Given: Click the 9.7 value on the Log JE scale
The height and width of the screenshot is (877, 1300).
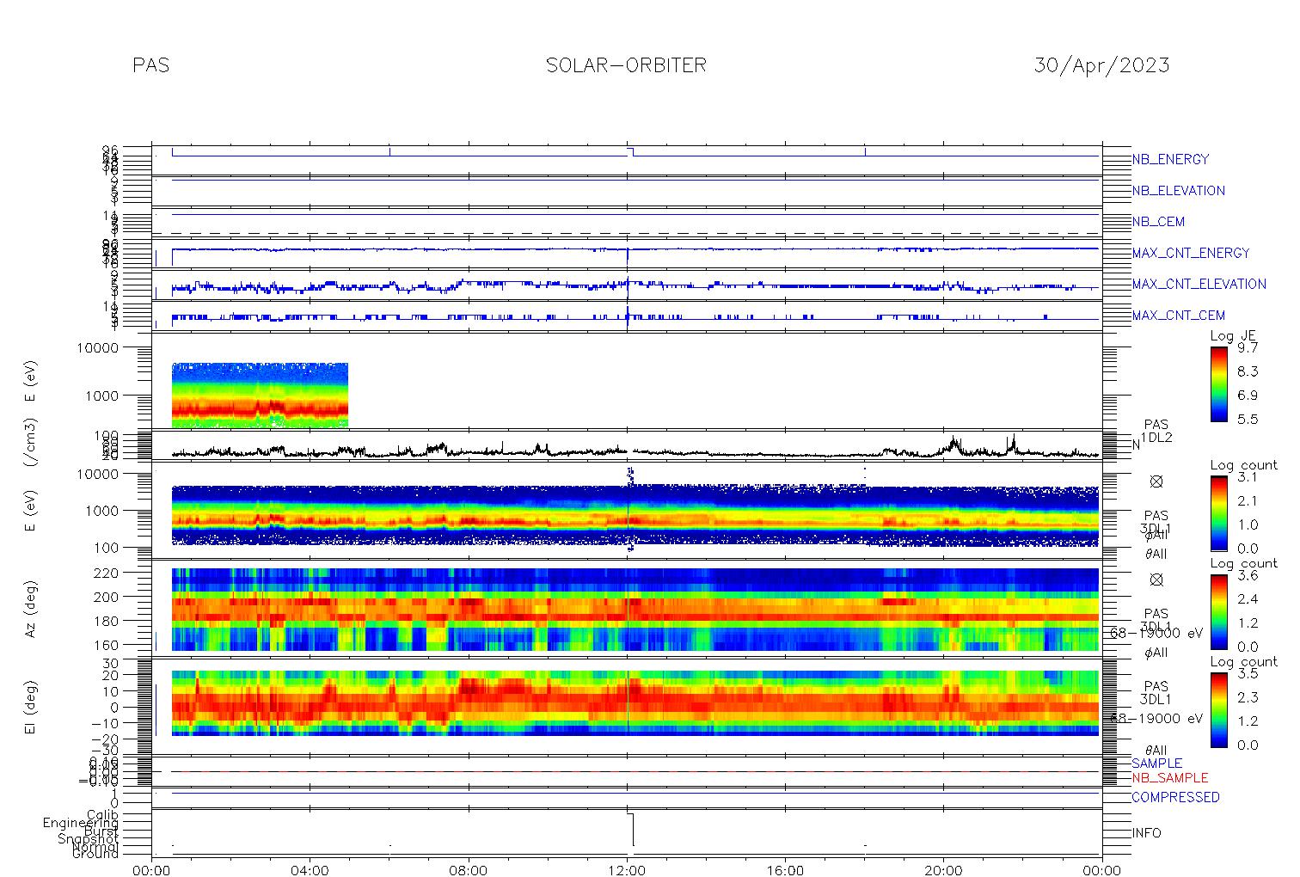Looking at the screenshot, I should coord(1247,348).
